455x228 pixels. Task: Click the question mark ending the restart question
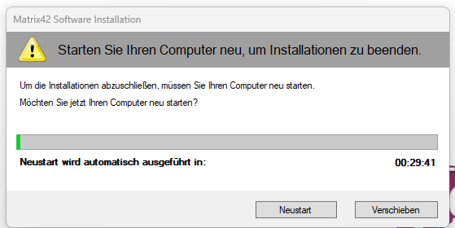point(195,103)
